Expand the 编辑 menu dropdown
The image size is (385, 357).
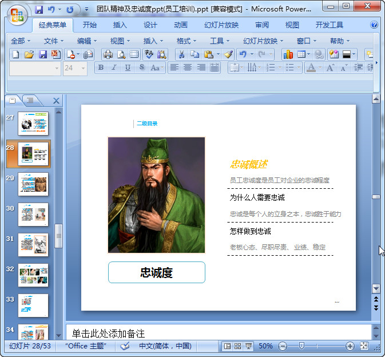(x=87, y=41)
